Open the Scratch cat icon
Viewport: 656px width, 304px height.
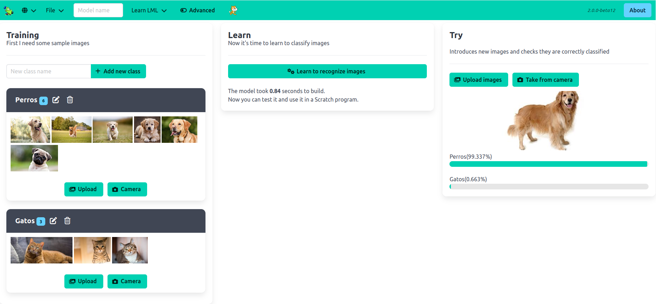(x=233, y=10)
